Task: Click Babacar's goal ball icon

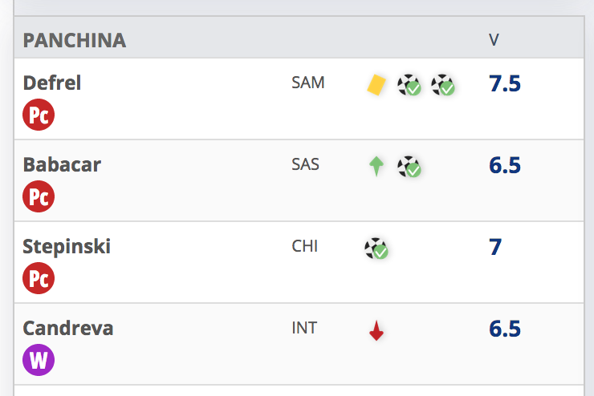Action: pyautogui.click(x=409, y=167)
